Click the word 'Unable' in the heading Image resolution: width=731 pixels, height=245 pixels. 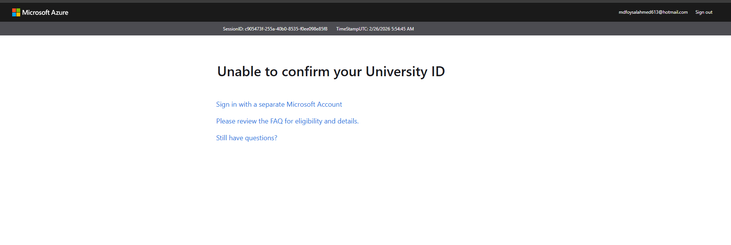[239, 72]
